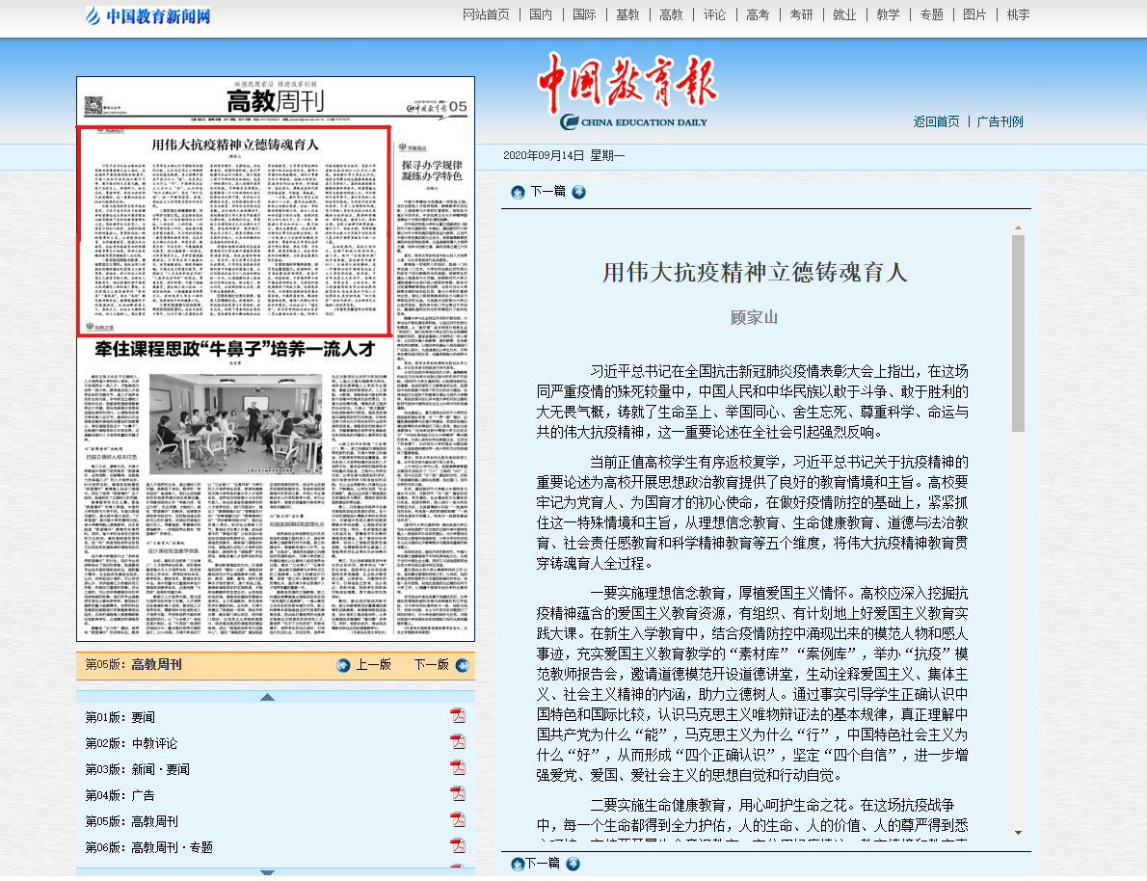Open 高教 in top navigation
The height and width of the screenshot is (881, 1147).
671,14
